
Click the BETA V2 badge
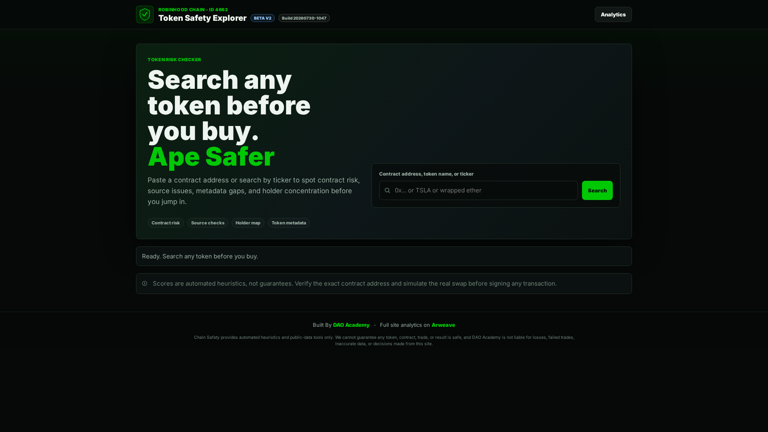pos(262,18)
